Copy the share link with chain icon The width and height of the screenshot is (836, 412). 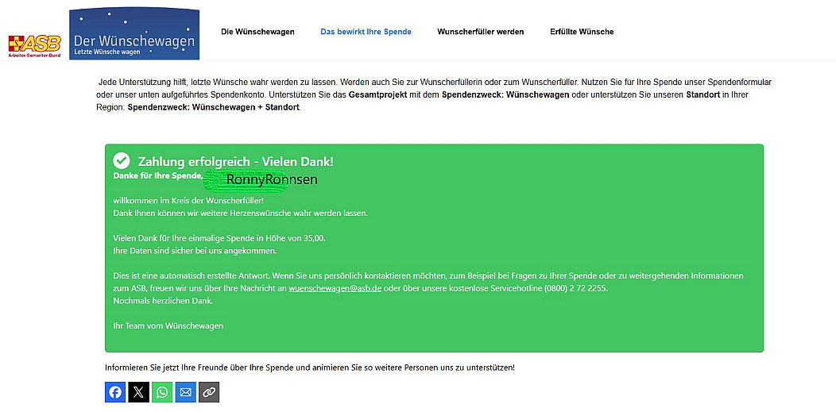coord(209,392)
